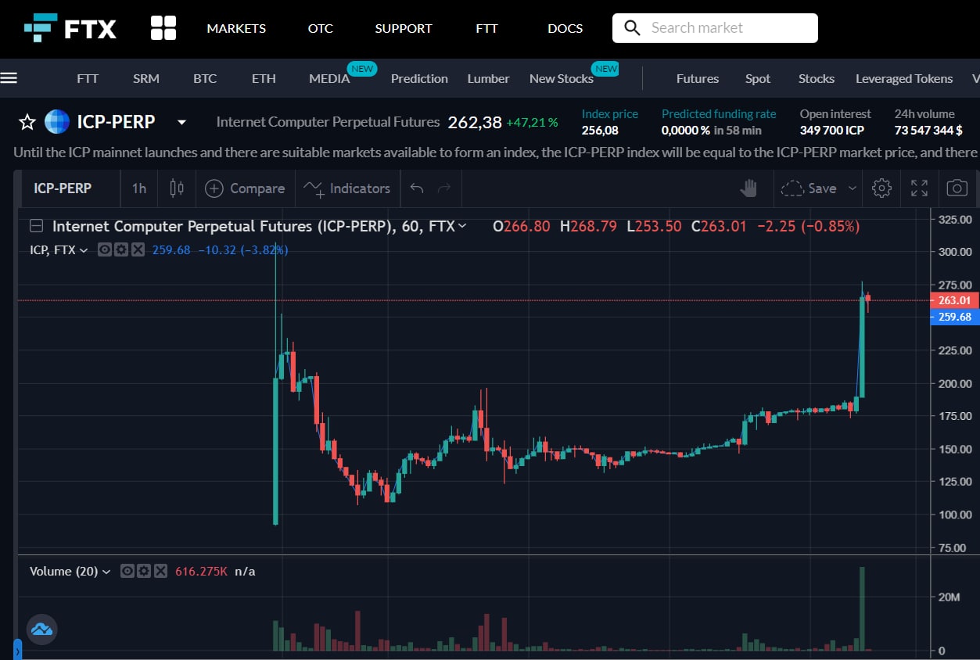Open Leveraged Tokens category
Image resolution: width=980 pixels, height=660 pixels.
(904, 78)
